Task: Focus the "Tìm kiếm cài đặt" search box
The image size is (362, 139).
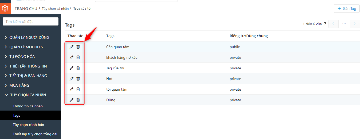Action: [30, 22]
